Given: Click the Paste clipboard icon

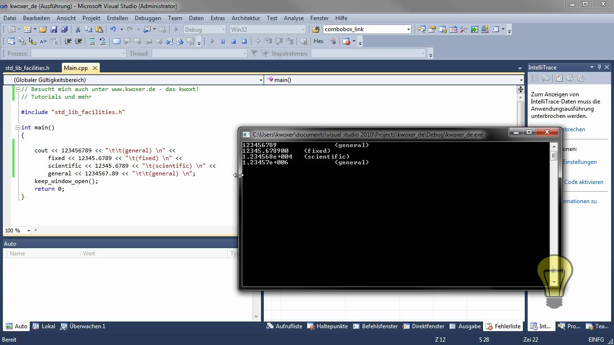Looking at the screenshot, I should click(x=99, y=29).
